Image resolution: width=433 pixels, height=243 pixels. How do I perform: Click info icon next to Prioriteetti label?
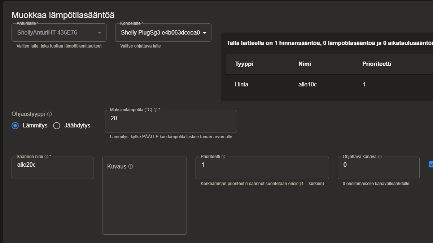[x=223, y=157]
